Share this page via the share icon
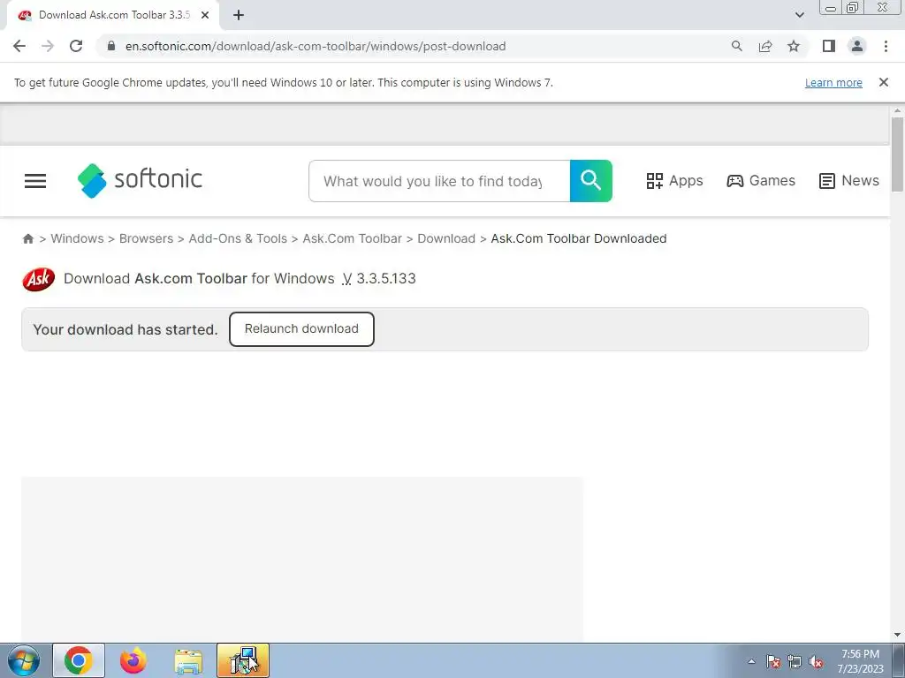 (x=765, y=46)
